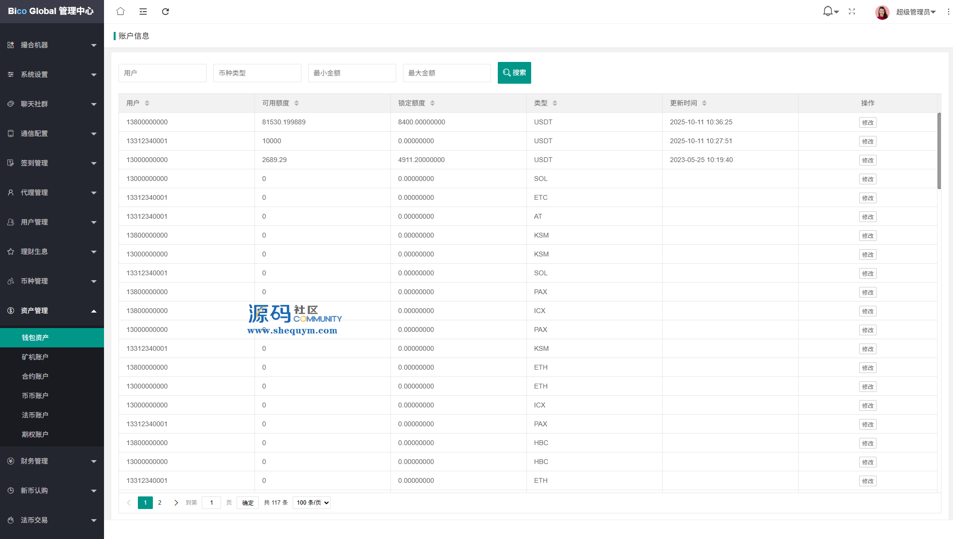The height and width of the screenshot is (539, 953).
Task: Sort by 可用额度 column arrows
Action: pos(297,103)
